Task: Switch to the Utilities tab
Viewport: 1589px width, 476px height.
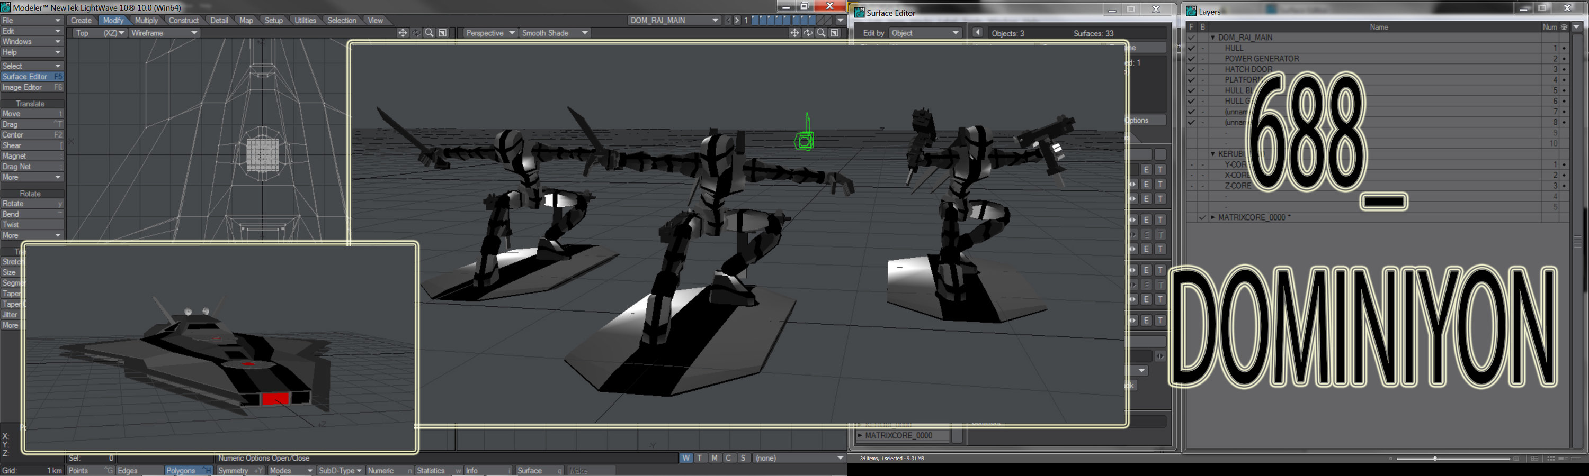Action: tap(305, 20)
